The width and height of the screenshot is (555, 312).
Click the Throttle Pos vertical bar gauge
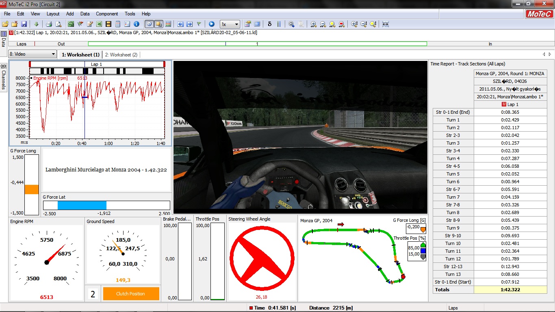pyautogui.click(x=217, y=261)
